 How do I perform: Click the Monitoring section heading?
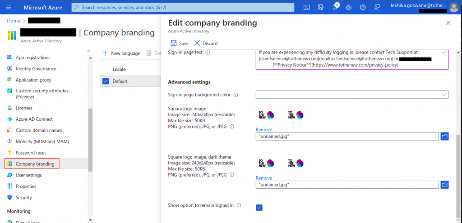click(18, 211)
